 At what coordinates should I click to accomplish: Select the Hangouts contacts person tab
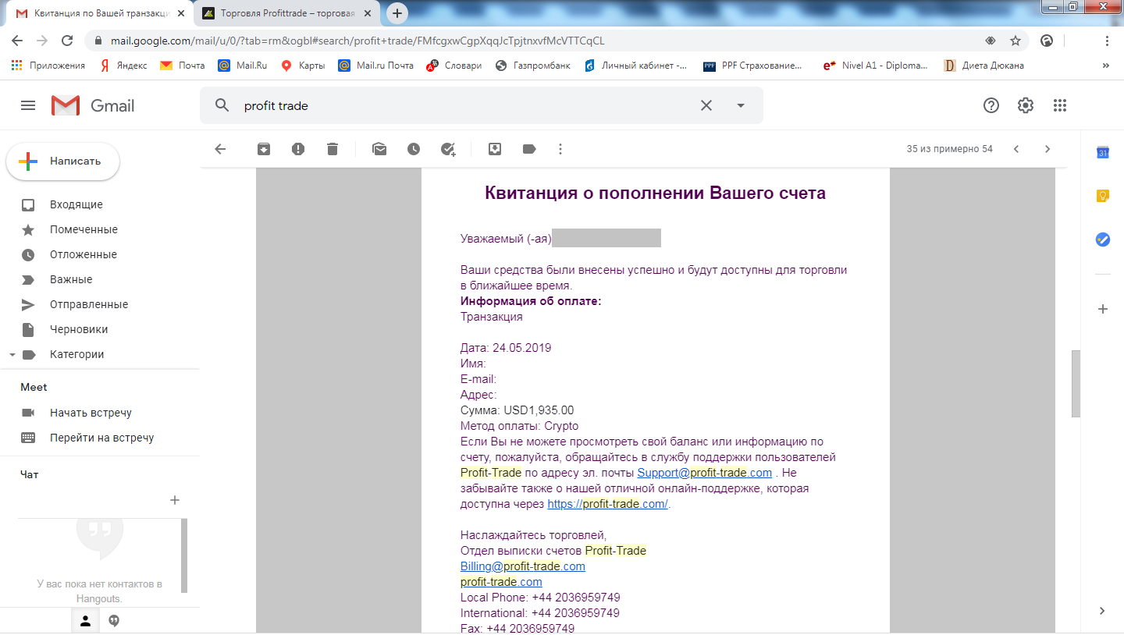click(86, 621)
